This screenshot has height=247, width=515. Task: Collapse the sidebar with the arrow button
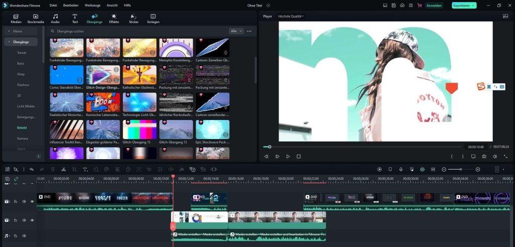pyautogui.click(x=38, y=157)
